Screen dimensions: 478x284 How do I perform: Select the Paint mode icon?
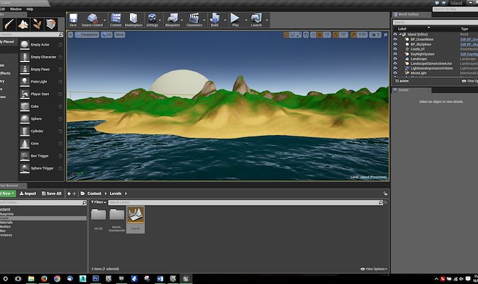coord(9,24)
